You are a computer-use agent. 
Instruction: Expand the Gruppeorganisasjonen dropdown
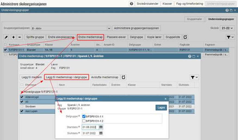pyautogui.click(x=109, y=28)
